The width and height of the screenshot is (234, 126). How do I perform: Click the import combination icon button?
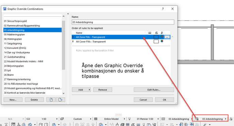51,100
